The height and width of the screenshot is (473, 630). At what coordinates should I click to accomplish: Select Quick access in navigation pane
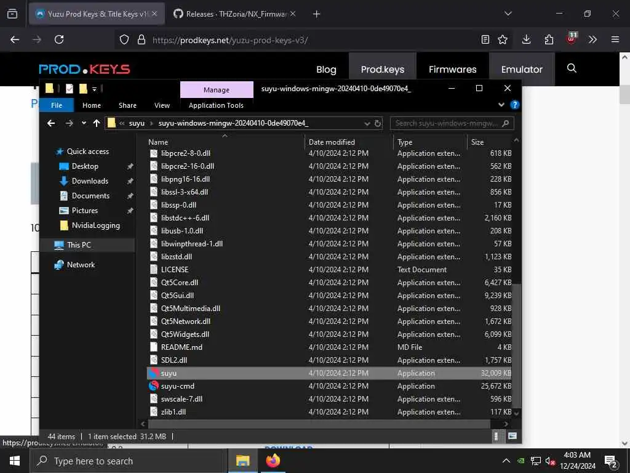coord(87,152)
